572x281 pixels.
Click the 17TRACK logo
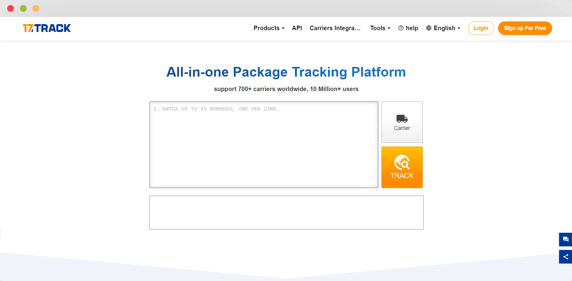tap(47, 28)
